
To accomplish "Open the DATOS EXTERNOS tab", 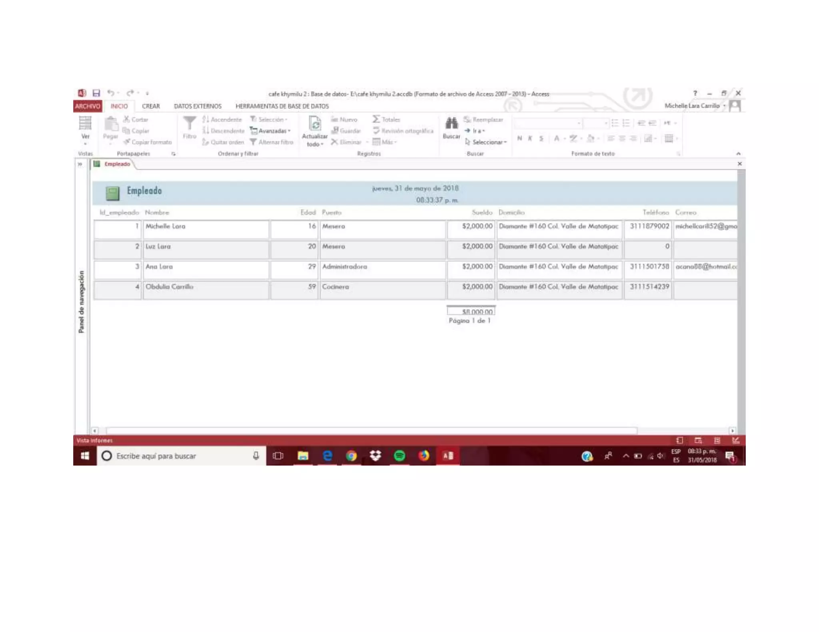I will [198, 106].
